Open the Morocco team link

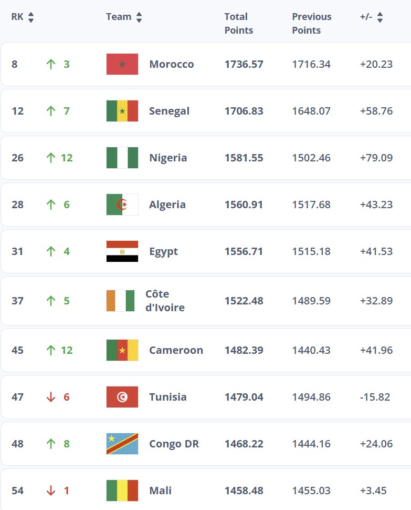tap(172, 64)
